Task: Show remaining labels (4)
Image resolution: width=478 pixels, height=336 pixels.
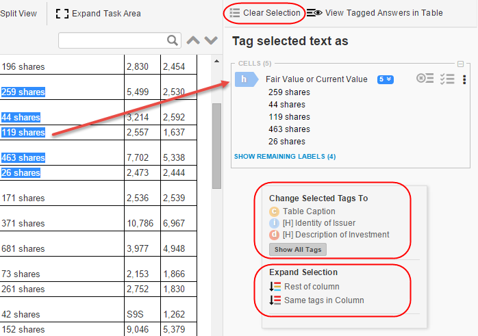Action: click(x=285, y=157)
